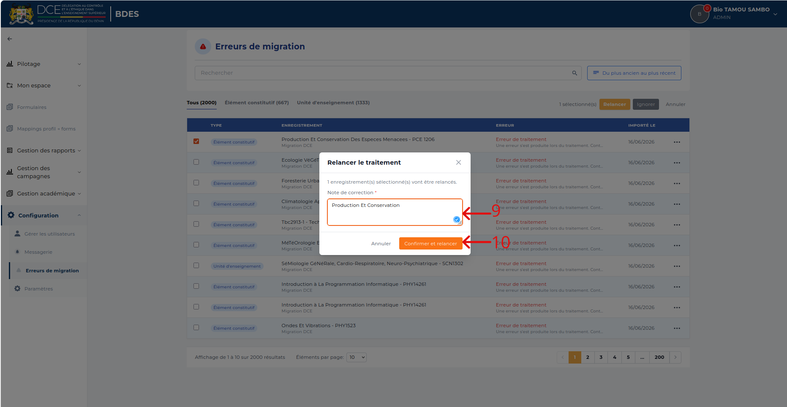Image resolution: width=787 pixels, height=407 pixels.
Task: Open the sort order Du plus ancien dropdown
Action: [634, 73]
